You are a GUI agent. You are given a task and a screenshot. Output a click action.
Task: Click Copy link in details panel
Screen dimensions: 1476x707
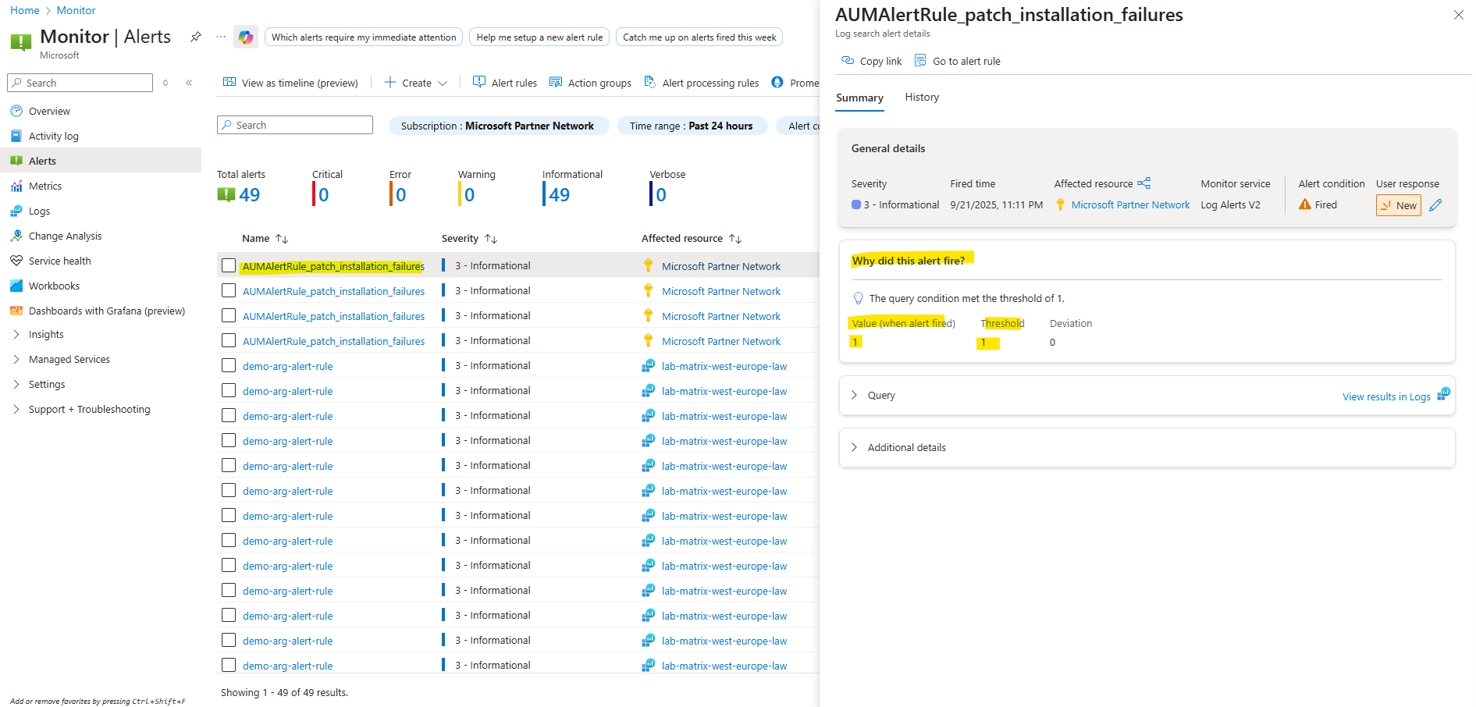pyautogui.click(x=871, y=61)
